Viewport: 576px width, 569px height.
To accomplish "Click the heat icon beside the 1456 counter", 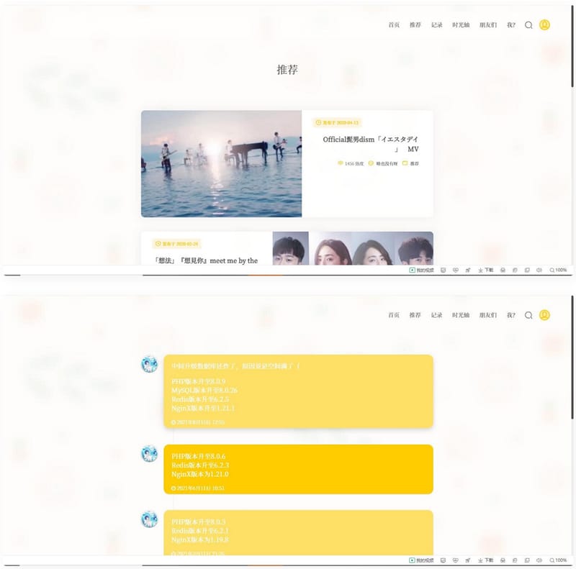I will 341,163.
